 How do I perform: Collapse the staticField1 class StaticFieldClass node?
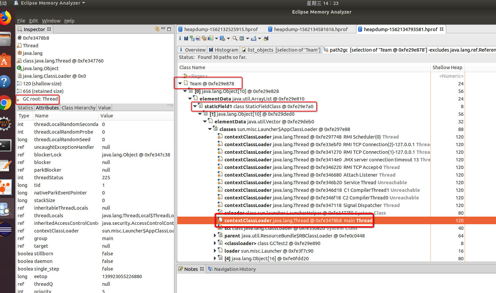[195, 106]
